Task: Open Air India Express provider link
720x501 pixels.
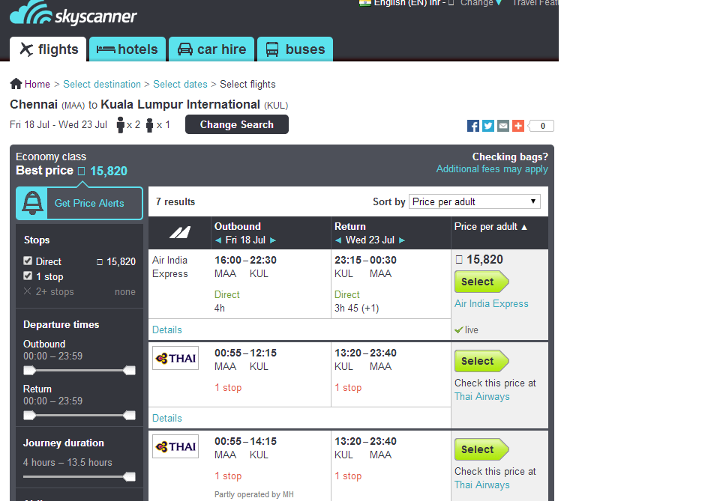Action: 491,303
